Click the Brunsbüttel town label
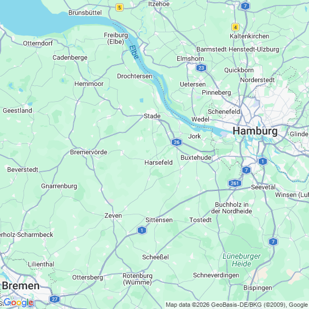The width and height of the screenshot is (309, 309). 85,13
